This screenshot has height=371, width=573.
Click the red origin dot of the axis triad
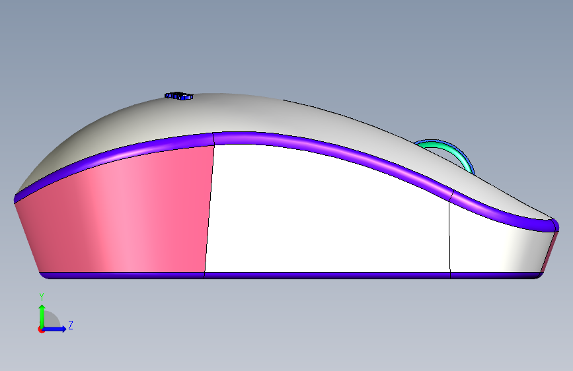41,329
